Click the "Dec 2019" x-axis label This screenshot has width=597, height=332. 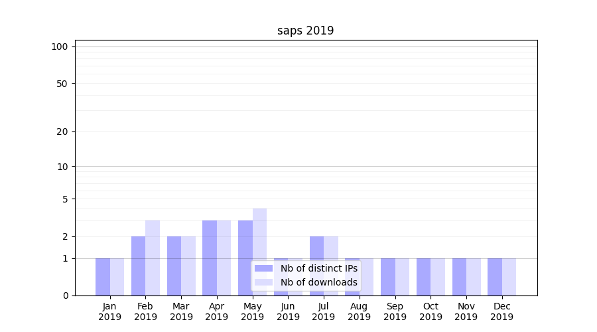click(501, 311)
